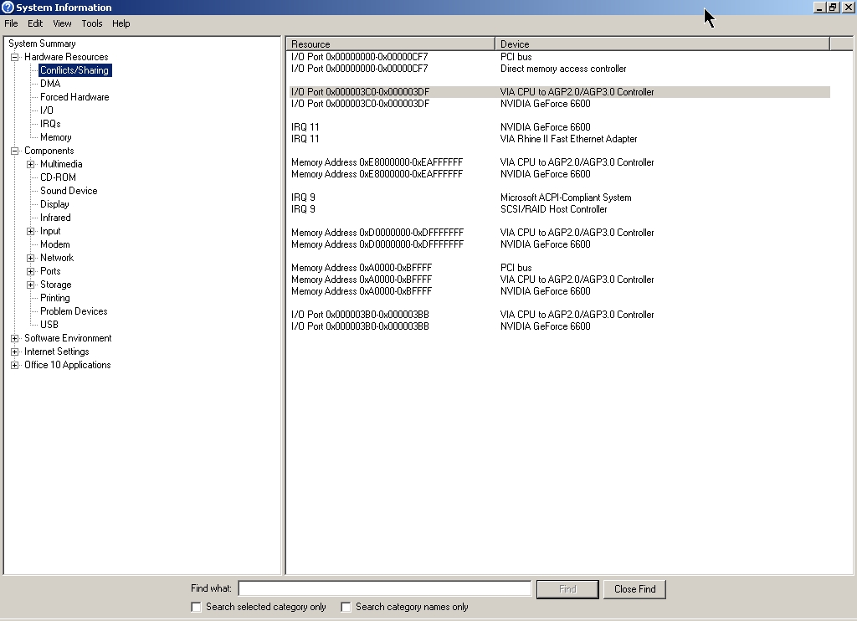Select the IRQ 9 Microsoft ACPI-Compliant System row
The width and height of the screenshot is (857, 621).
(560, 198)
